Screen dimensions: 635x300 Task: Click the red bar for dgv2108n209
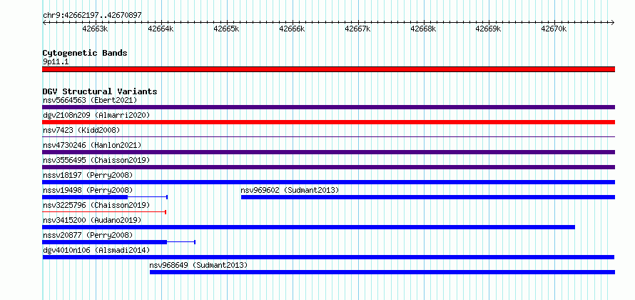click(x=328, y=122)
